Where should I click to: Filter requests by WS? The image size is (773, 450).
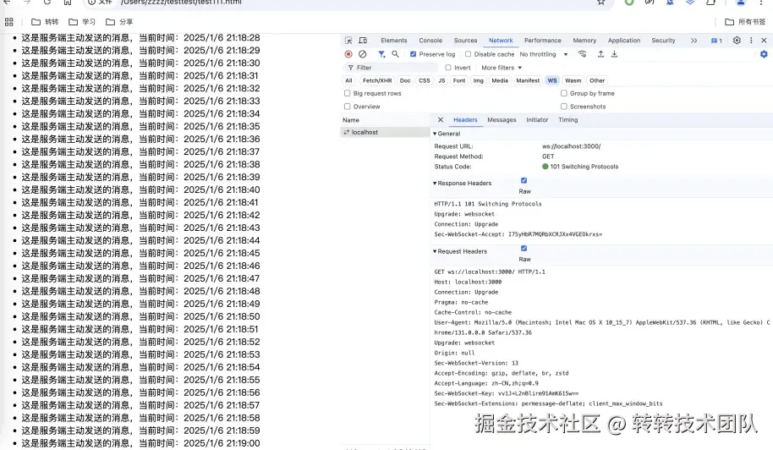[552, 80]
